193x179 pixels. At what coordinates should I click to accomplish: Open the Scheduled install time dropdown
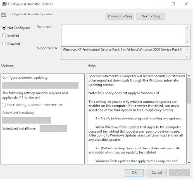tap(53, 129)
